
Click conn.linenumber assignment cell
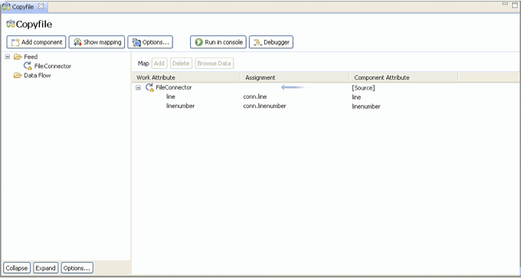(x=264, y=106)
